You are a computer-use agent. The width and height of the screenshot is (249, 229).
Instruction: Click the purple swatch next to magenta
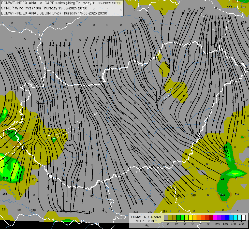[x=219, y=218]
